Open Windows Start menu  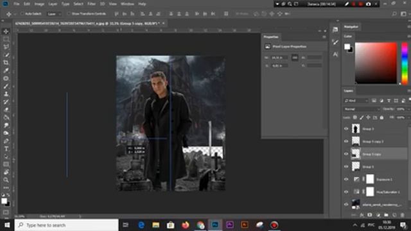[7, 225]
